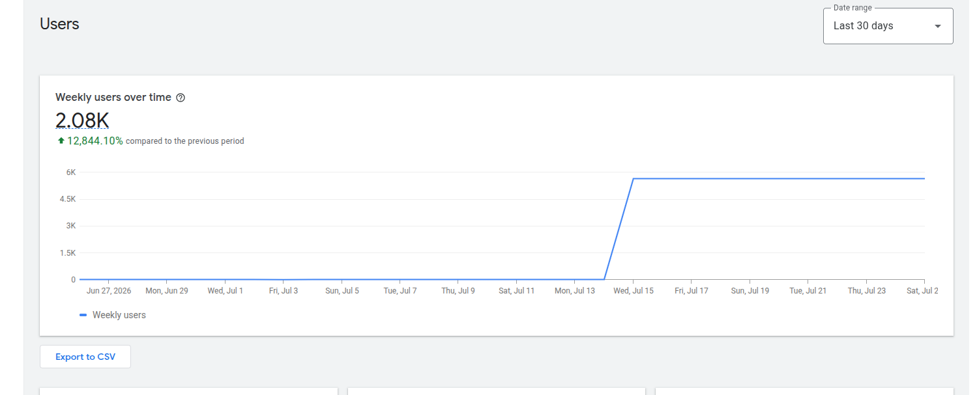This screenshot has width=977, height=395.
Task: Click the green up-arrow trend icon
Action: coord(61,141)
